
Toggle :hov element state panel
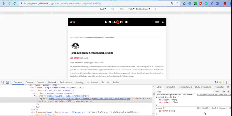coord(217,92)
